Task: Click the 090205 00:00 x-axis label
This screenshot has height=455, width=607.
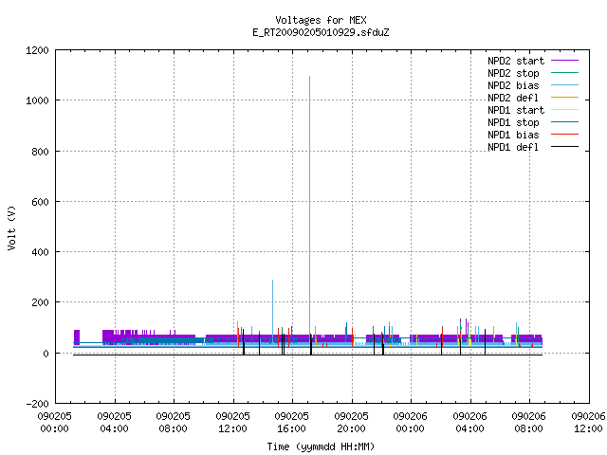Action: [x=55, y=423]
